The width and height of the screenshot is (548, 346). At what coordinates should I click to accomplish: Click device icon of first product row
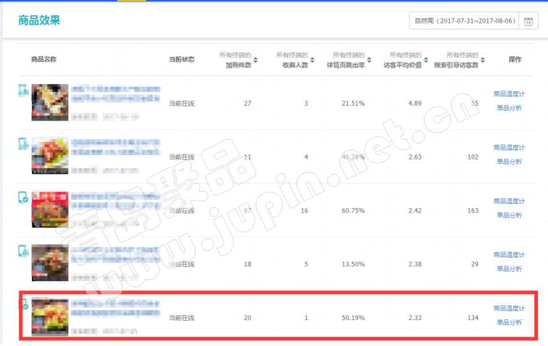[23, 90]
